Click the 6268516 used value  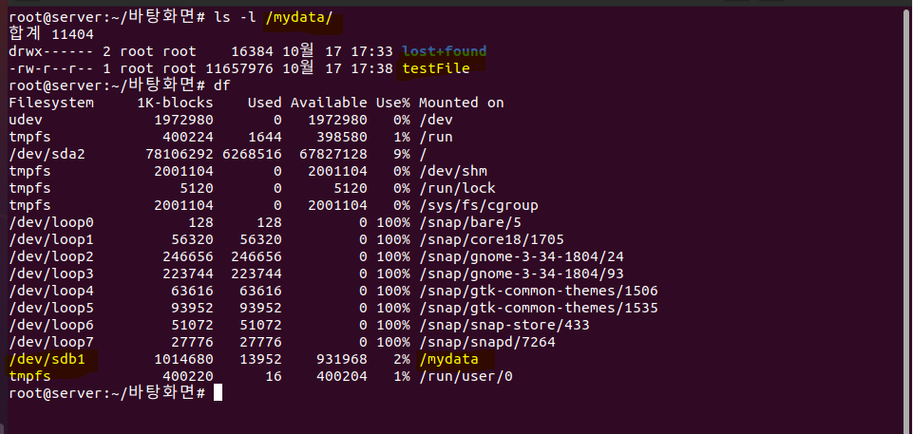(252, 154)
